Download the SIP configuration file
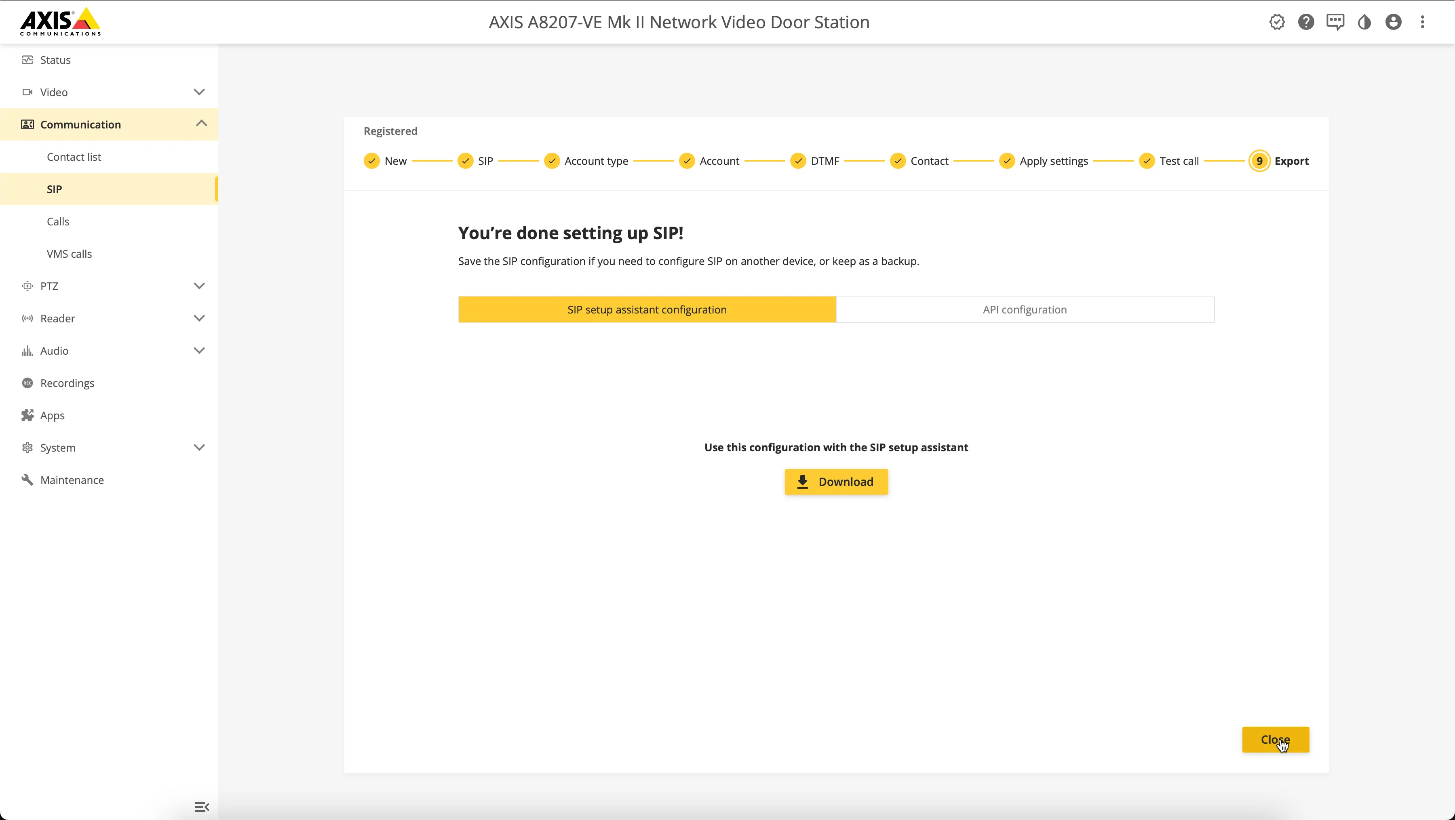This screenshot has width=1455, height=820. (x=837, y=482)
